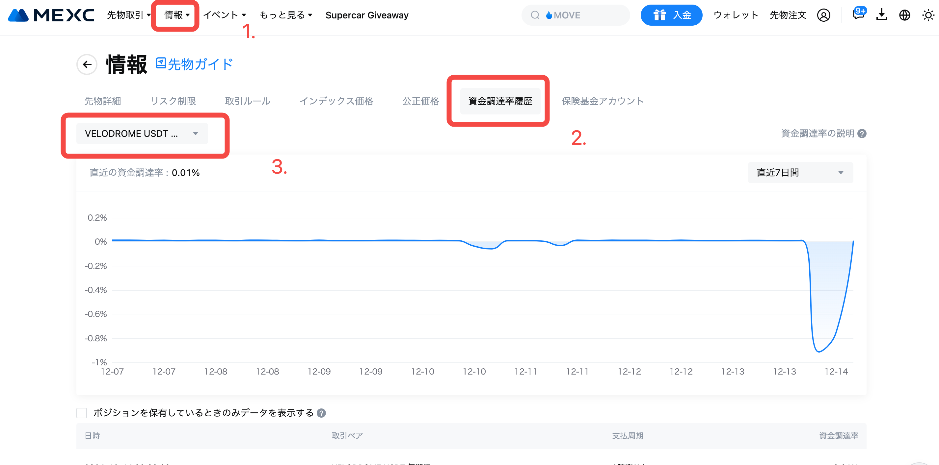Screen dimensions: 939x465
Task: Click the MEXC logo
Action: (51, 15)
